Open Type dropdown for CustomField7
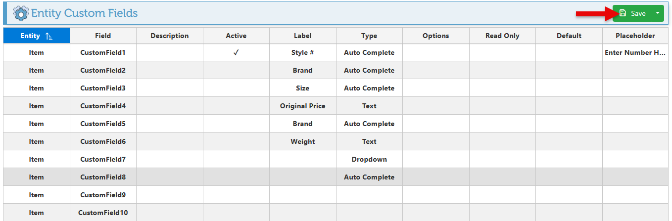 (x=369, y=159)
